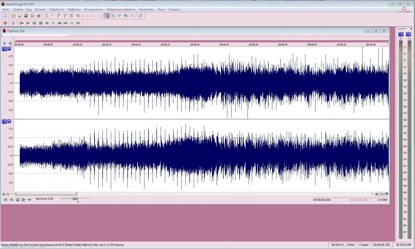Click Go to End transport button
This screenshot has height=249, width=415.
click(x=78, y=23)
